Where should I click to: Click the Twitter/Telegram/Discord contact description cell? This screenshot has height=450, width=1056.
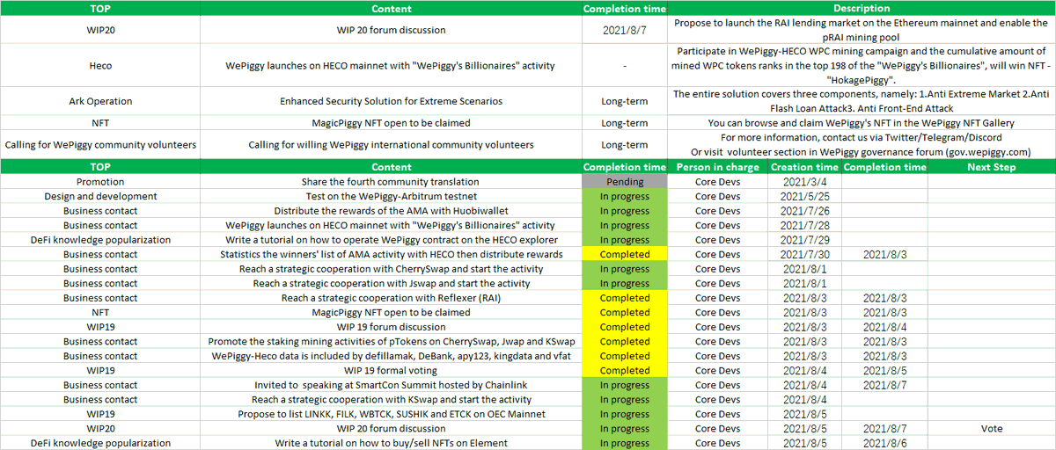pos(862,144)
